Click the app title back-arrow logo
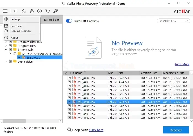193x136 pixels. (x=63, y=3)
